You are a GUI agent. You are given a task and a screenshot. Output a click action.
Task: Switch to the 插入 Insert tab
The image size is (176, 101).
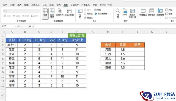[x=19, y=5]
